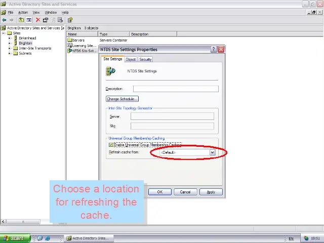324x243 pixels.
Task: Click the red Delete X toolbar icon
Action: click(38, 20)
